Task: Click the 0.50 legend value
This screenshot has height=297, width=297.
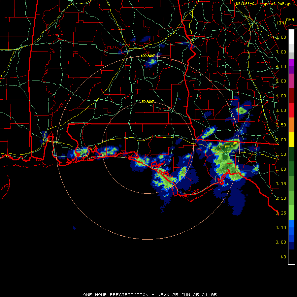Action: point(281,198)
